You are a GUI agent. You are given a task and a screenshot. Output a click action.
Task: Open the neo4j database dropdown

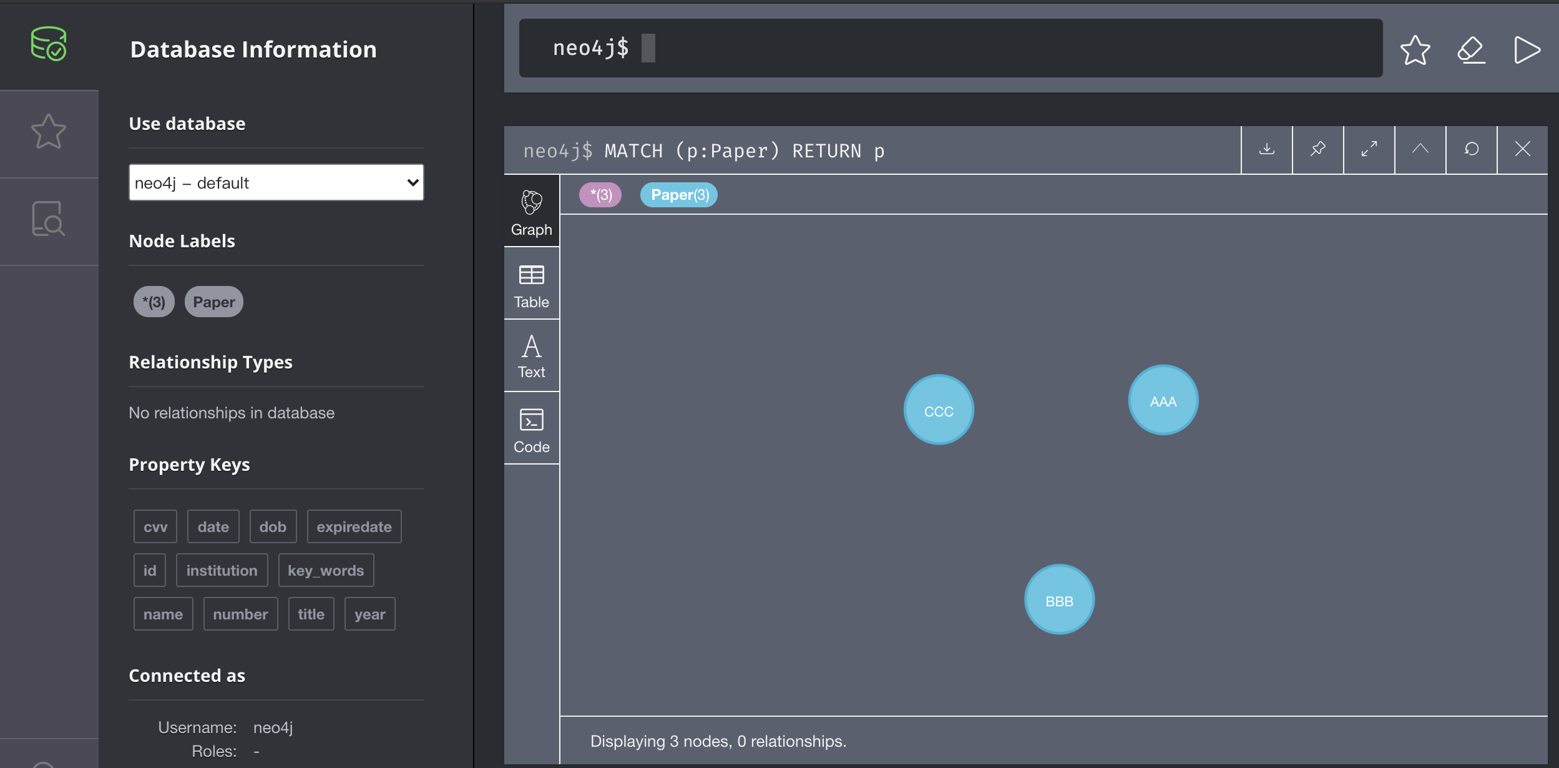(x=276, y=182)
